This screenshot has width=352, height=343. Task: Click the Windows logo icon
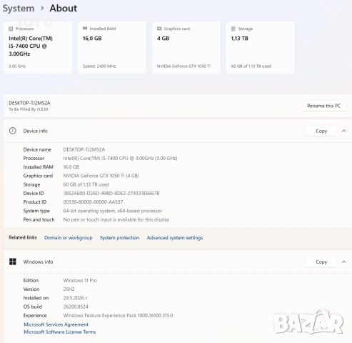pos(13,262)
